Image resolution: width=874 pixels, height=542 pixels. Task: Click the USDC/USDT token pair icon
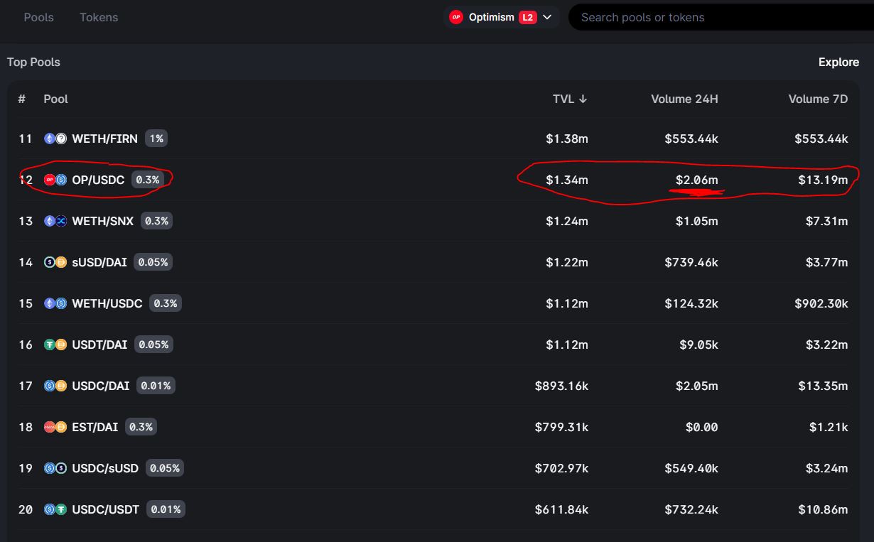click(x=55, y=509)
